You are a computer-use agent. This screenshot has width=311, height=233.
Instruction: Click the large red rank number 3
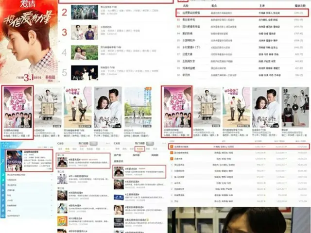click(65, 33)
